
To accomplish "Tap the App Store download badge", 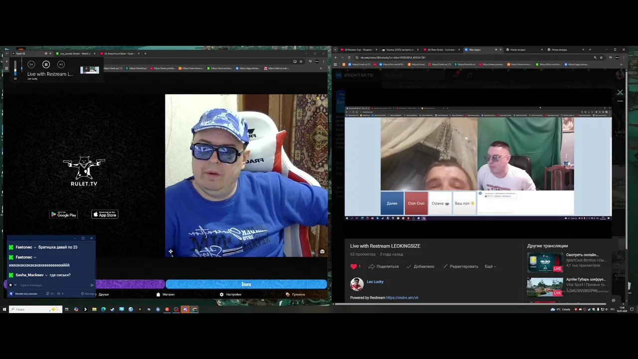I will coord(105,214).
